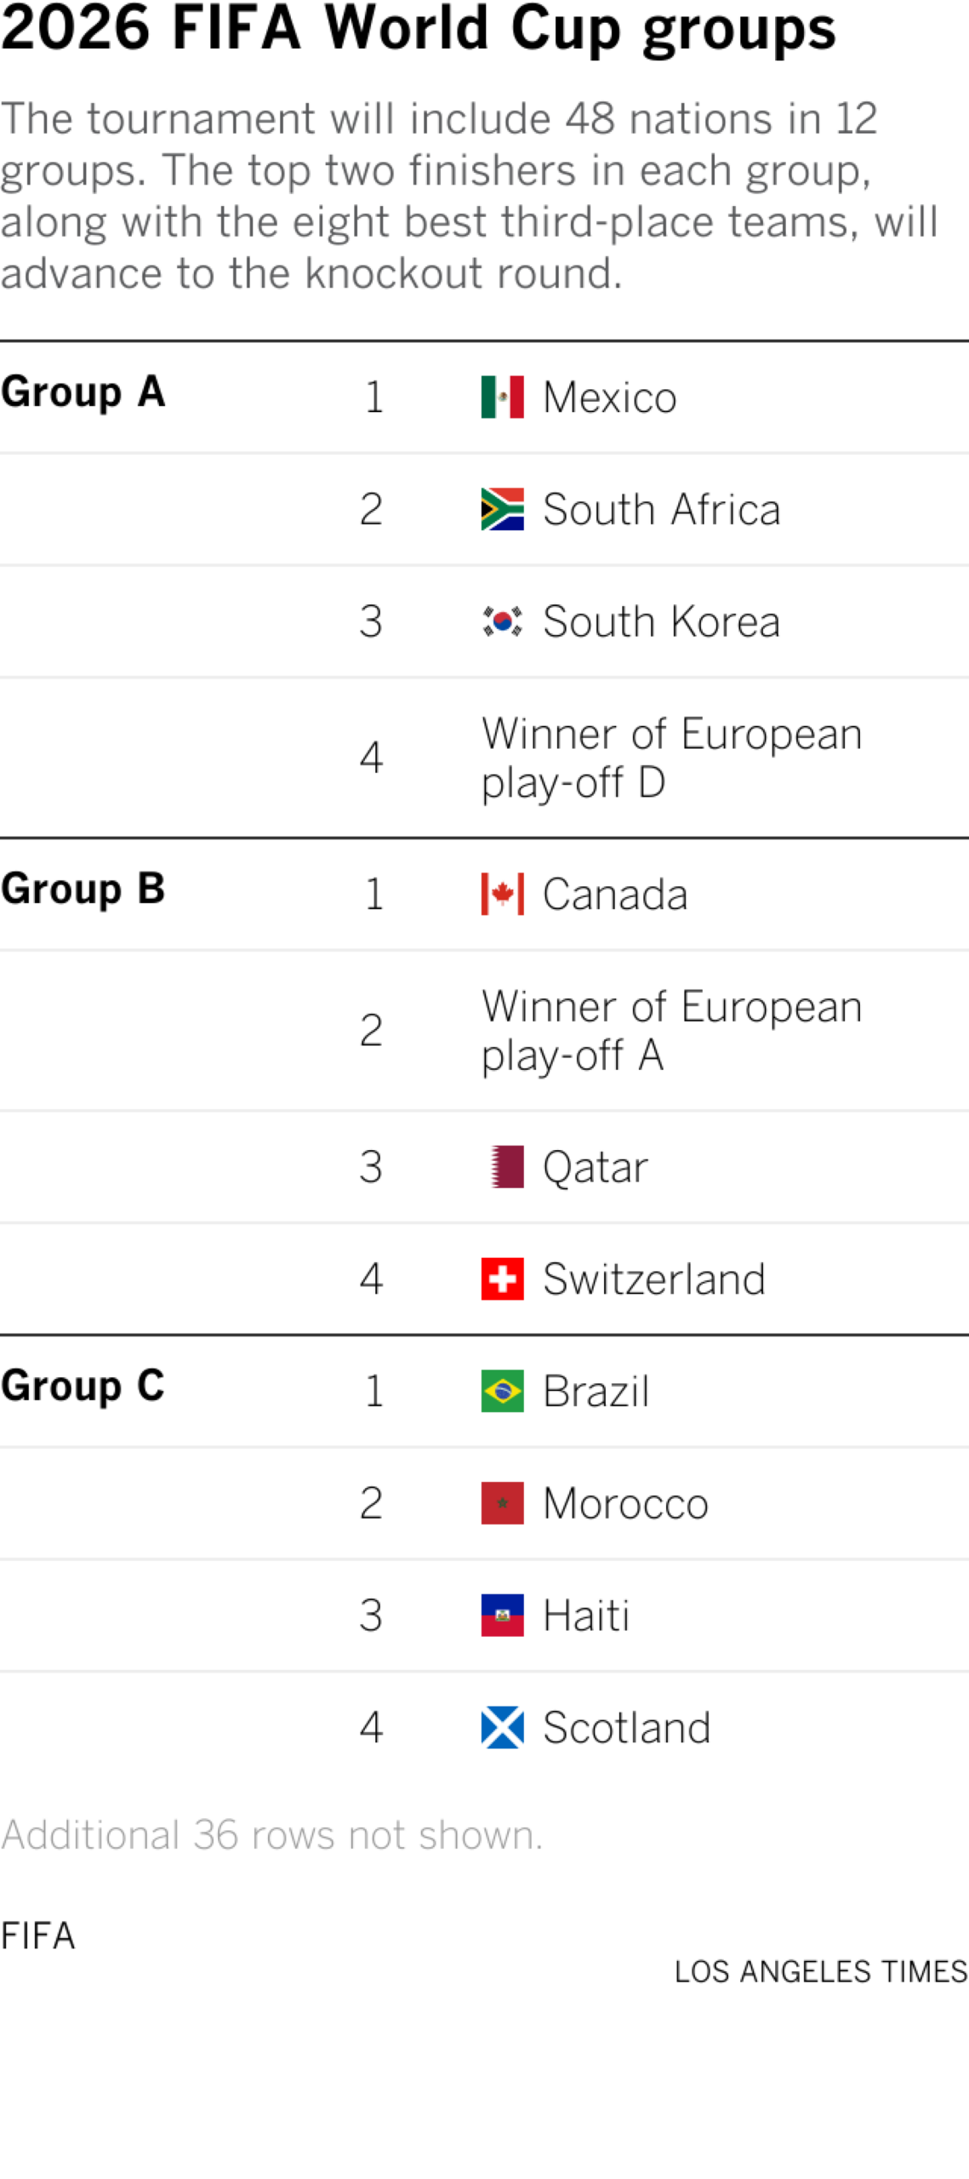This screenshot has width=969, height=2179.
Task: Select the South Korea flag icon
Action: point(502,621)
